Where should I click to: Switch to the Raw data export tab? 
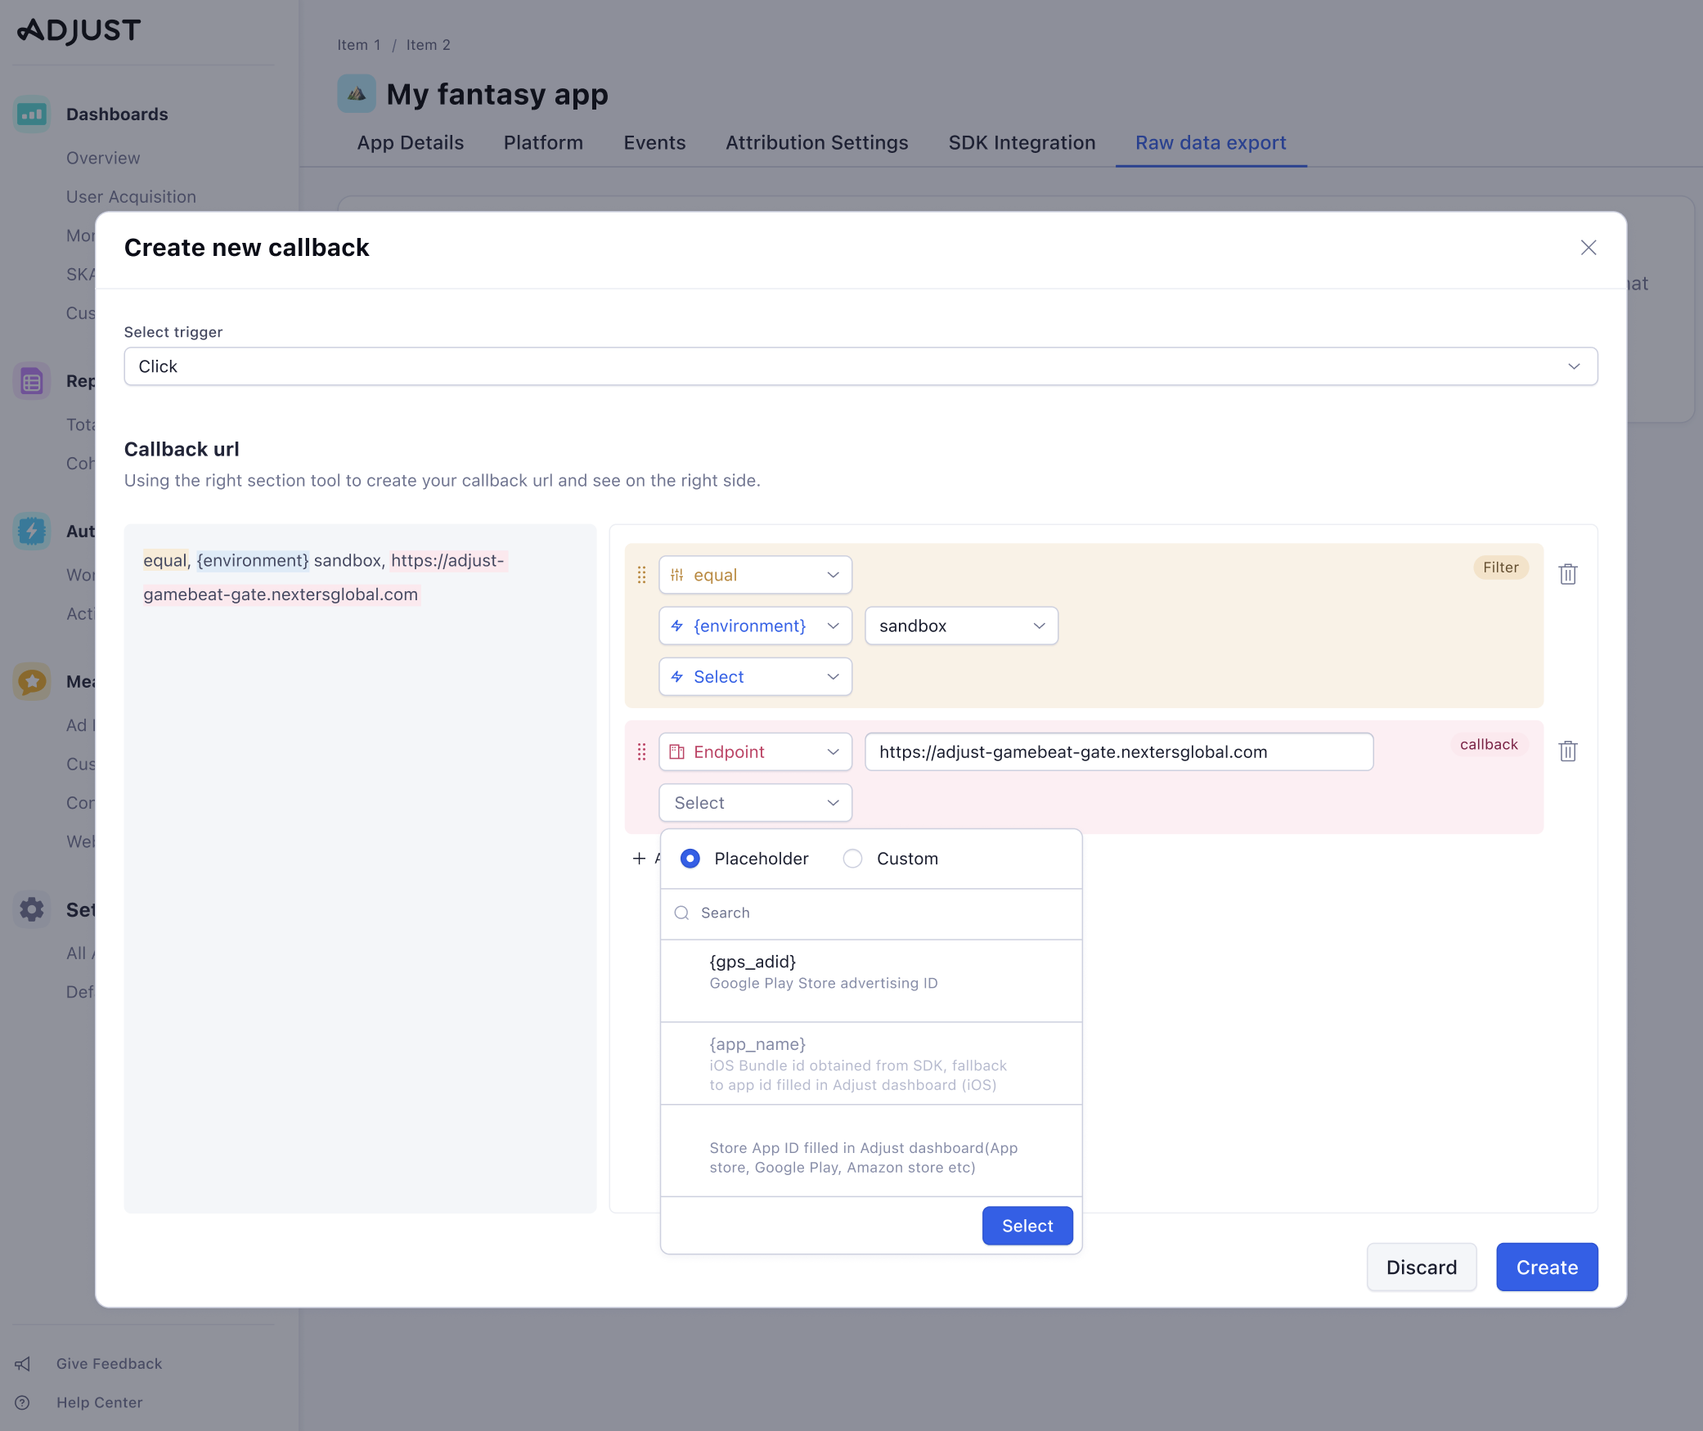click(x=1211, y=143)
